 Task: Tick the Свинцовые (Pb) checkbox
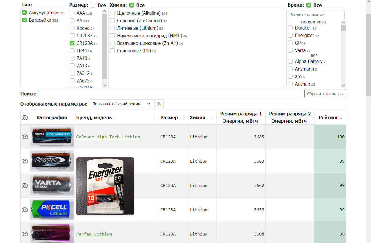112,51
